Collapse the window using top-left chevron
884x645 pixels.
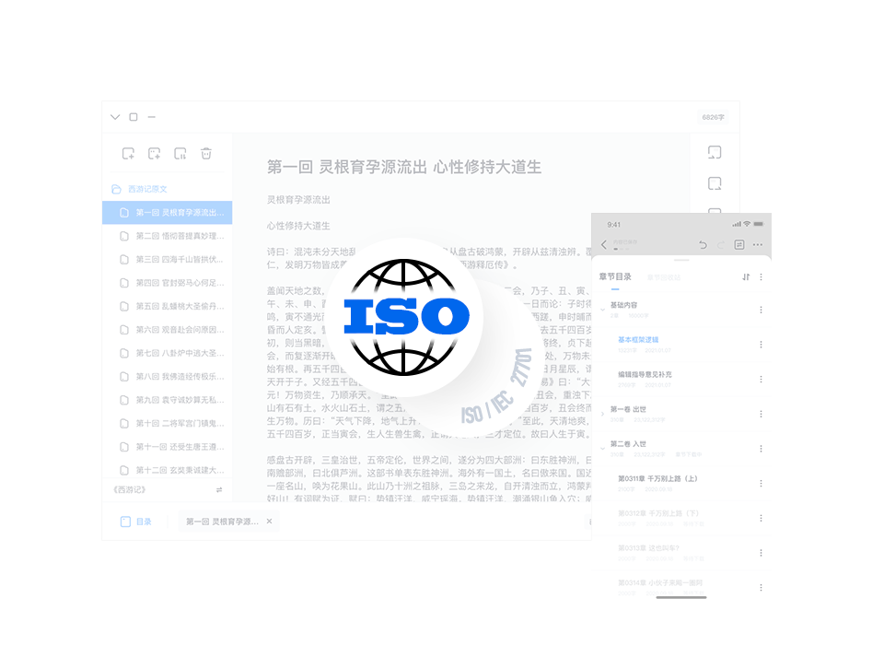tap(115, 117)
